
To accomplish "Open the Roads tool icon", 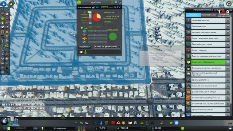I will coord(76,123).
